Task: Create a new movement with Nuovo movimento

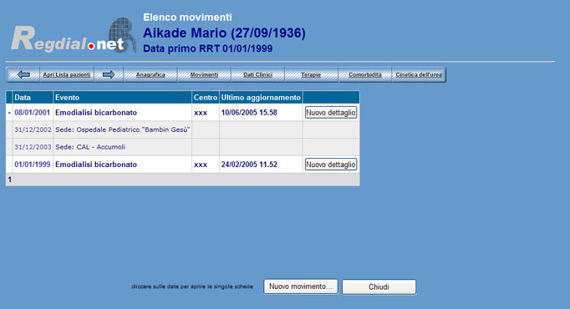Action: click(301, 286)
